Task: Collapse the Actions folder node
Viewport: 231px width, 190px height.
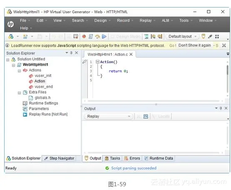Action: 19,71
